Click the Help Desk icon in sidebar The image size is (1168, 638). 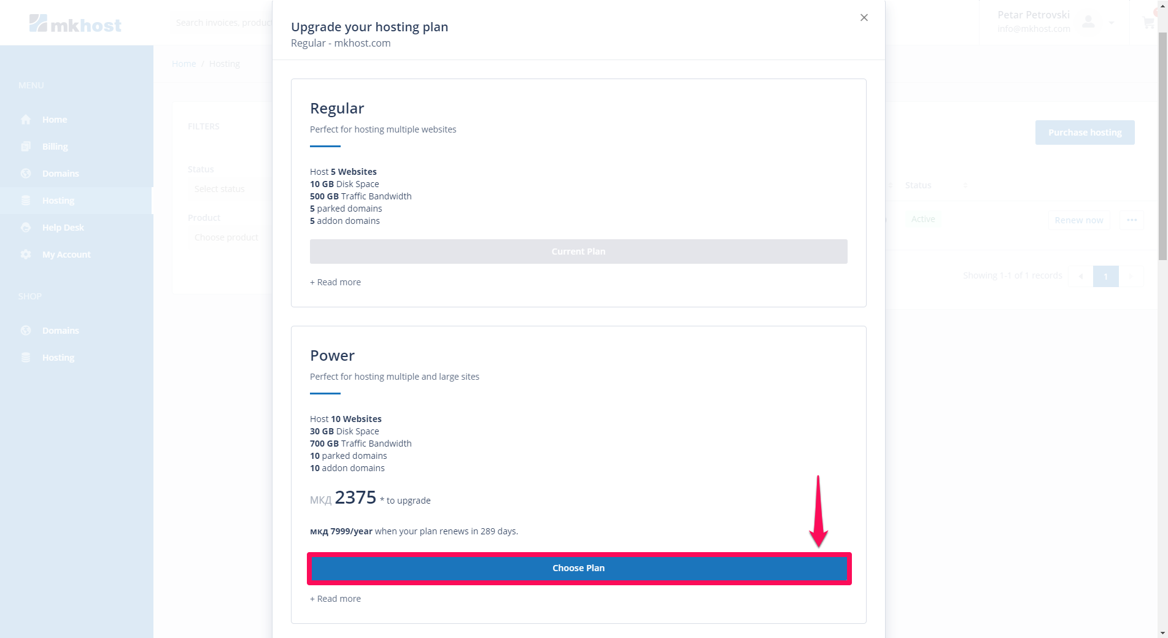[x=26, y=228]
